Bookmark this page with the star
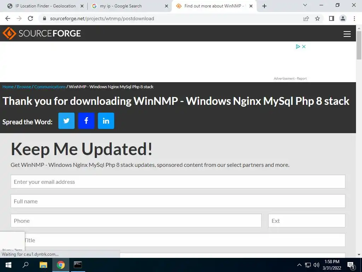The width and height of the screenshot is (362, 272). 317,18
